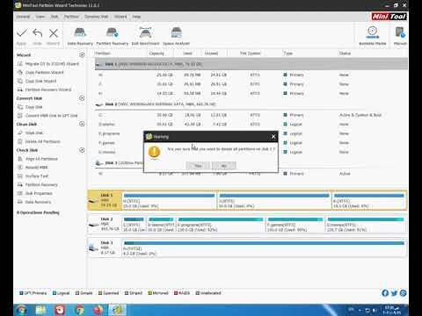Image resolution: width=422 pixels, height=316 pixels.
Task: Open the General menu
Action: click(23, 17)
